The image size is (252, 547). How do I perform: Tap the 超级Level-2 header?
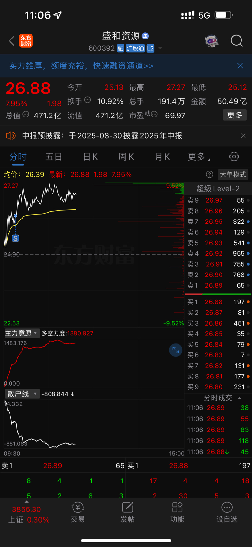tap(218, 189)
